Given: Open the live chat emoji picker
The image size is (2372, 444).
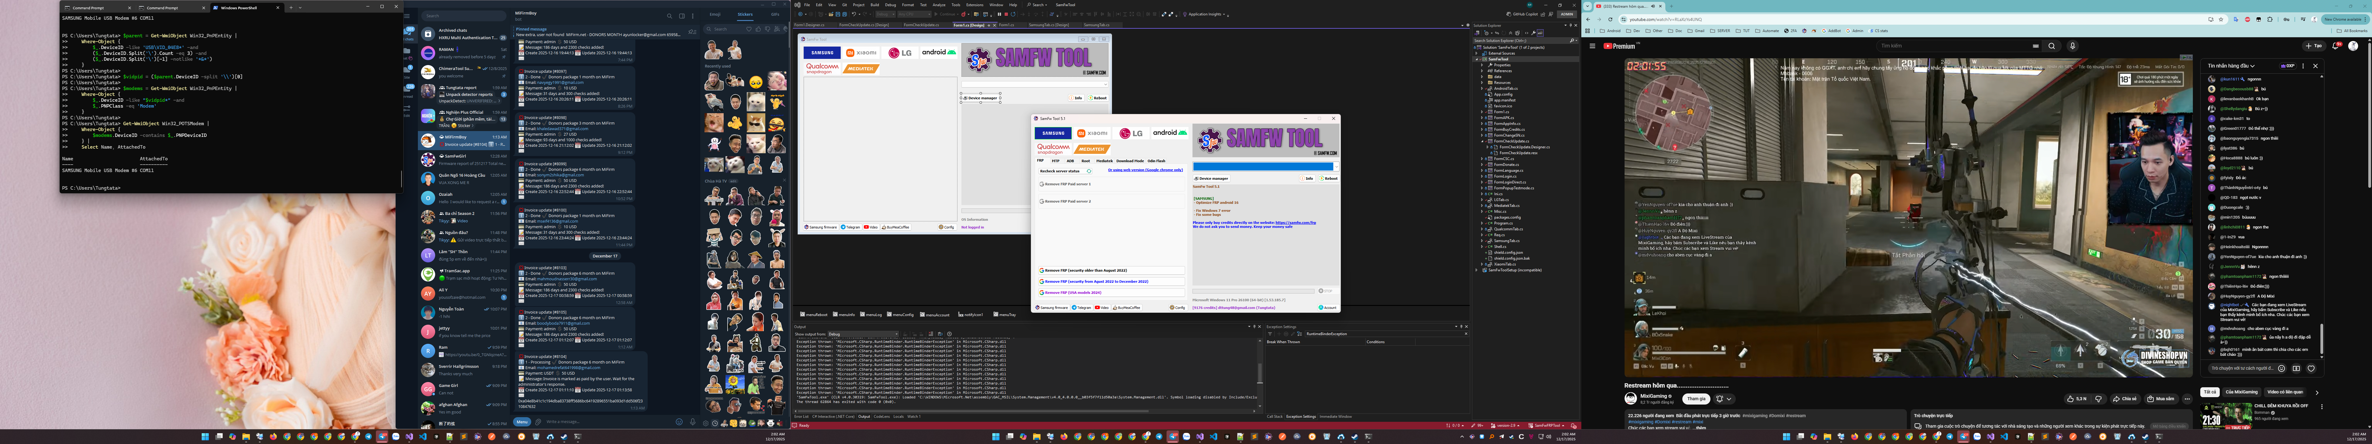Looking at the screenshot, I should tap(2282, 369).
